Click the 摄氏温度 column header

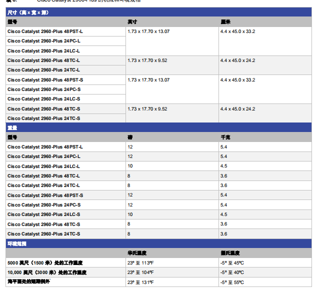[x=230, y=253]
